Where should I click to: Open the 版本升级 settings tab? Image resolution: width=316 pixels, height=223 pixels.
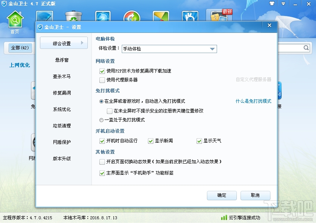[x=62, y=159]
